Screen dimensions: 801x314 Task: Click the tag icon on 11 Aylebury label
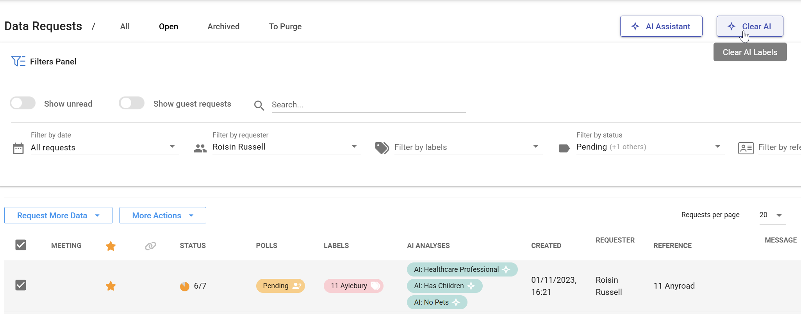click(375, 286)
